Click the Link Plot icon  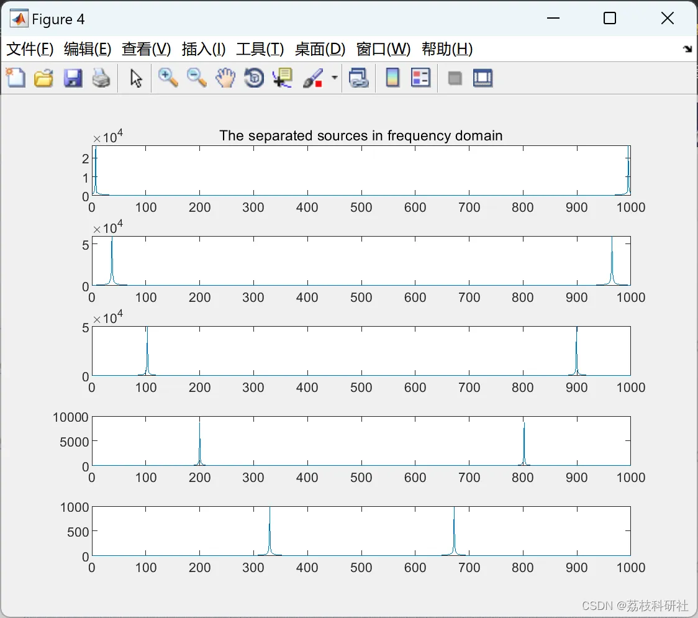(x=359, y=78)
